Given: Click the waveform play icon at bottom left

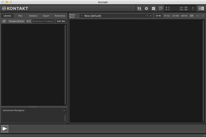Looking at the screenshot, I should (x=5, y=129).
